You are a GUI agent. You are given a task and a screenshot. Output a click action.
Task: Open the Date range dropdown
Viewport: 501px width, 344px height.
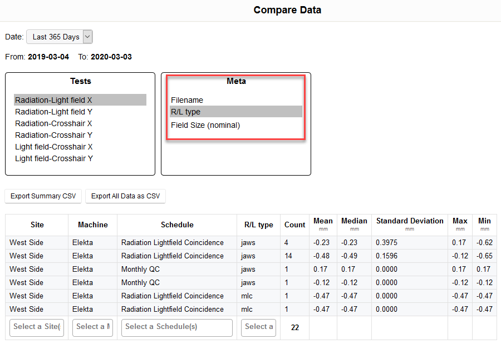(59, 37)
